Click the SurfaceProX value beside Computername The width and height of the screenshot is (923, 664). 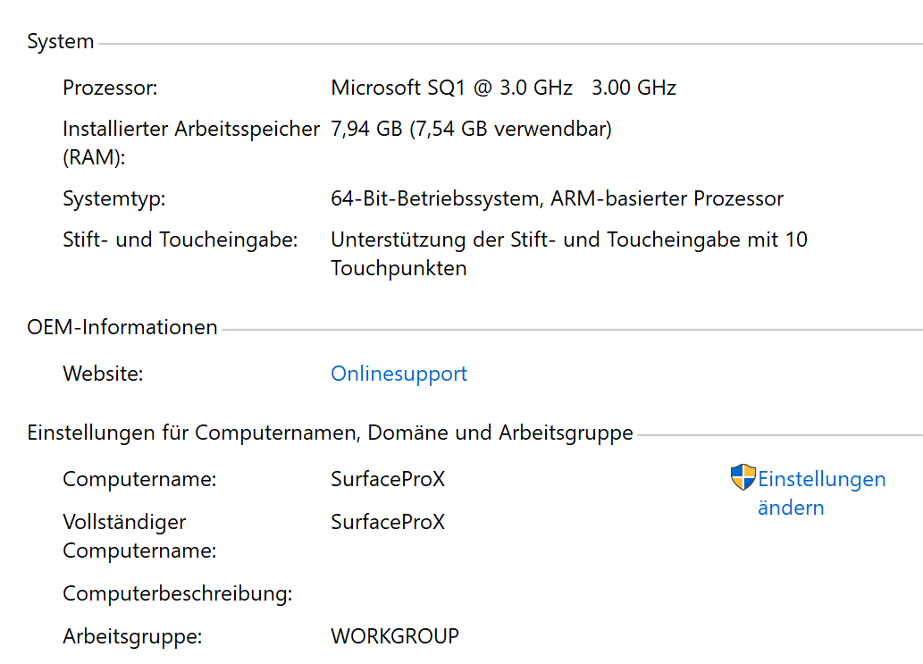(x=388, y=479)
